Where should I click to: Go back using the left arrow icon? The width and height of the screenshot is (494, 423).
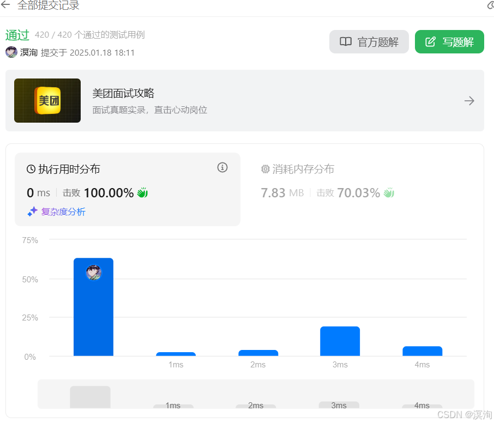(5, 4)
